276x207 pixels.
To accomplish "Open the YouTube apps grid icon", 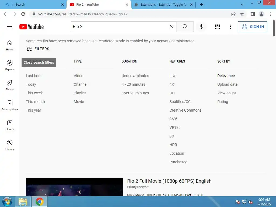I will pos(218,27).
